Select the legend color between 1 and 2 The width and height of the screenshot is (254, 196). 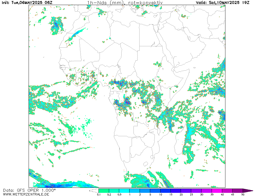click(135, 191)
